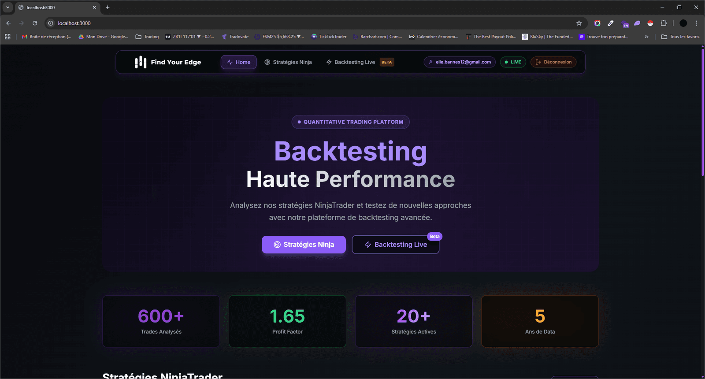
Task: Expand the hidden bookmarks overflow chevron
Action: pos(646,37)
